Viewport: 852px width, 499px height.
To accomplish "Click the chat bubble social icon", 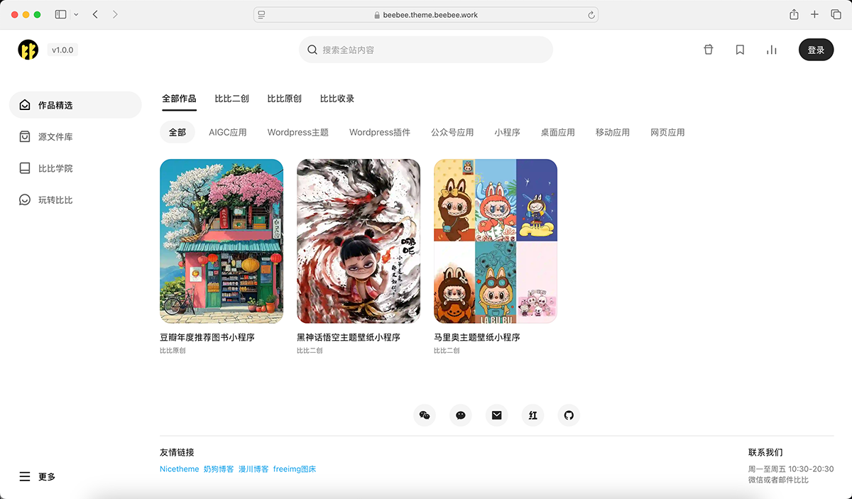I will pyautogui.click(x=461, y=415).
